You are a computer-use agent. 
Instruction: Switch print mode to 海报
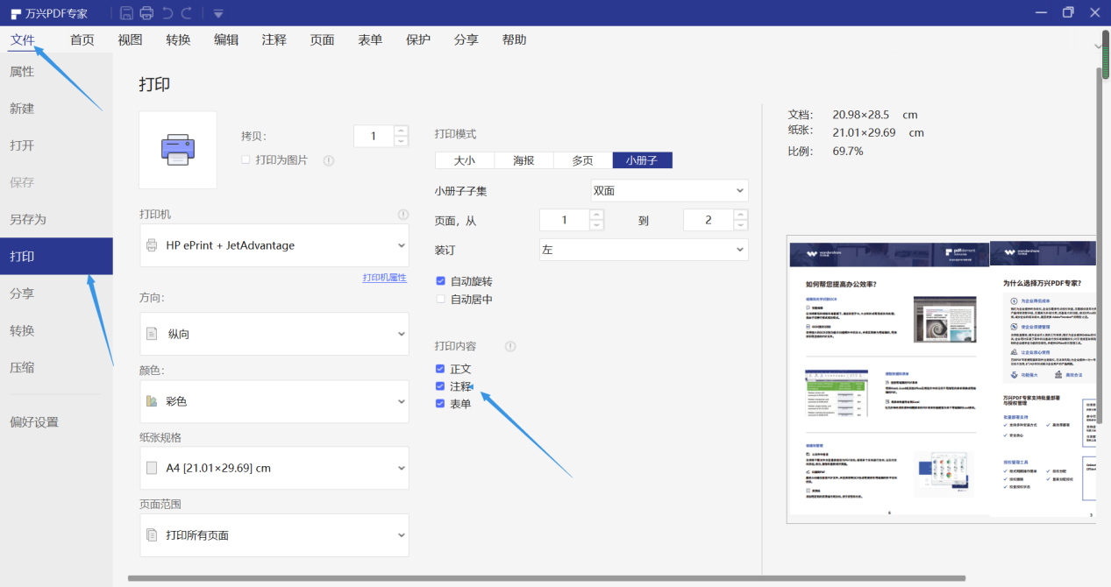click(x=523, y=160)
